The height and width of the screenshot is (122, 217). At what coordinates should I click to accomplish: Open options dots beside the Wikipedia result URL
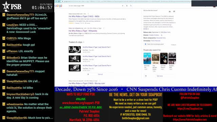pos(104,28)
